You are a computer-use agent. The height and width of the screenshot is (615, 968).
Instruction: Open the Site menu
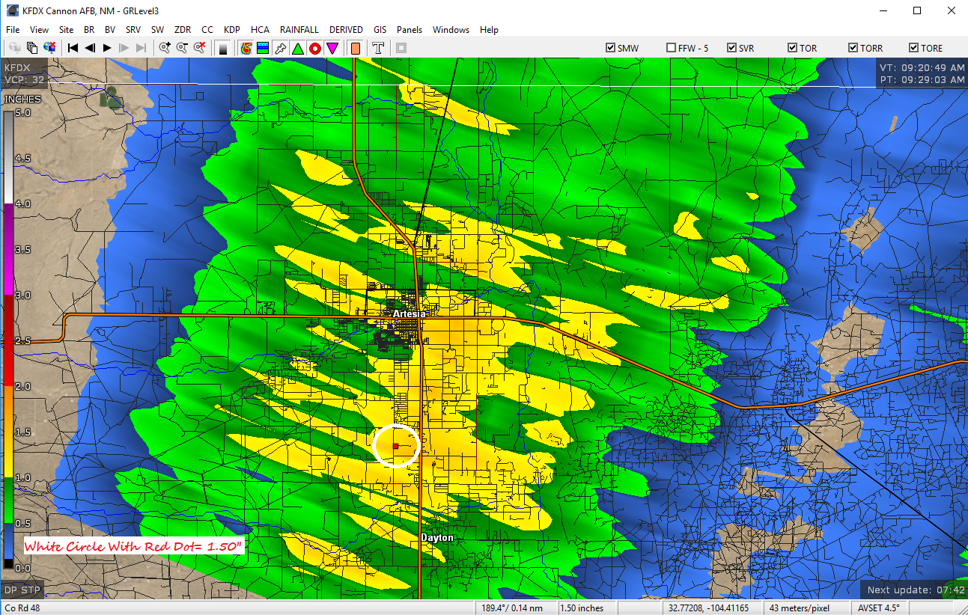66,30
